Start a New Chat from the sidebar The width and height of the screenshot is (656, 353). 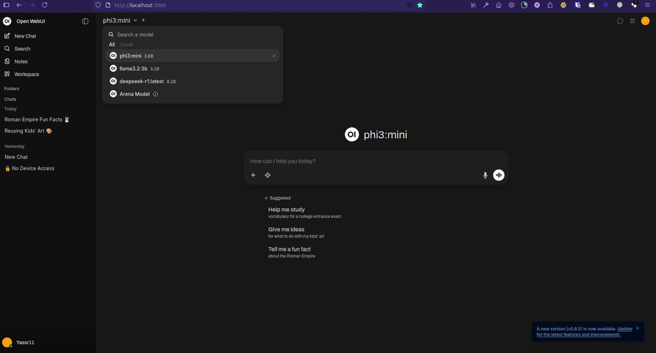pyautogui.click(x=26, y=36)
